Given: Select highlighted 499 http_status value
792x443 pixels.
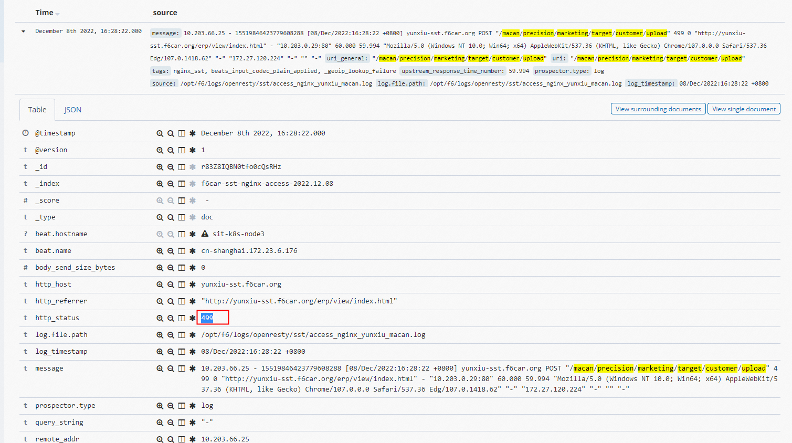Looking at the screenshot, I should tap(207, 318).
